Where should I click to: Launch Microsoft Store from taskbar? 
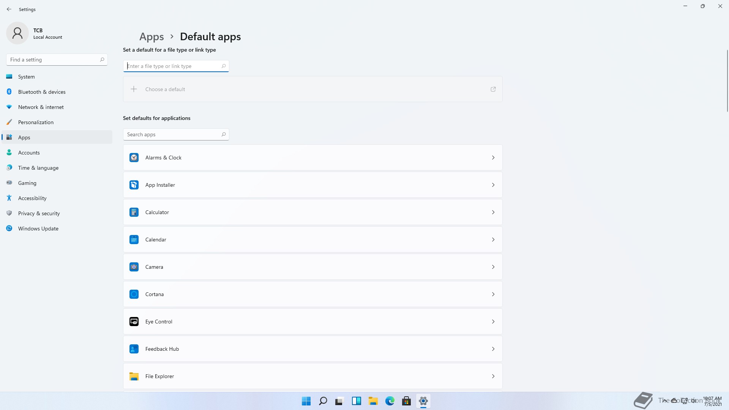pyautogui.click(x=407, y=401)
